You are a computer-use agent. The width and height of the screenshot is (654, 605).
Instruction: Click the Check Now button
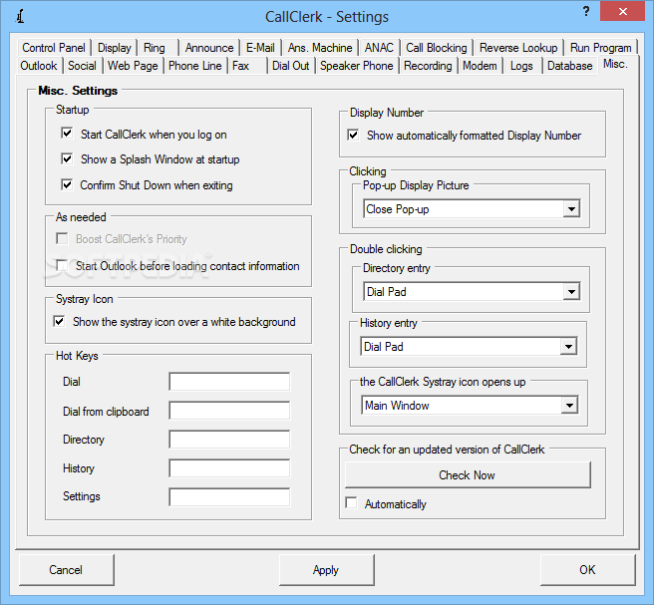(468, 474)
